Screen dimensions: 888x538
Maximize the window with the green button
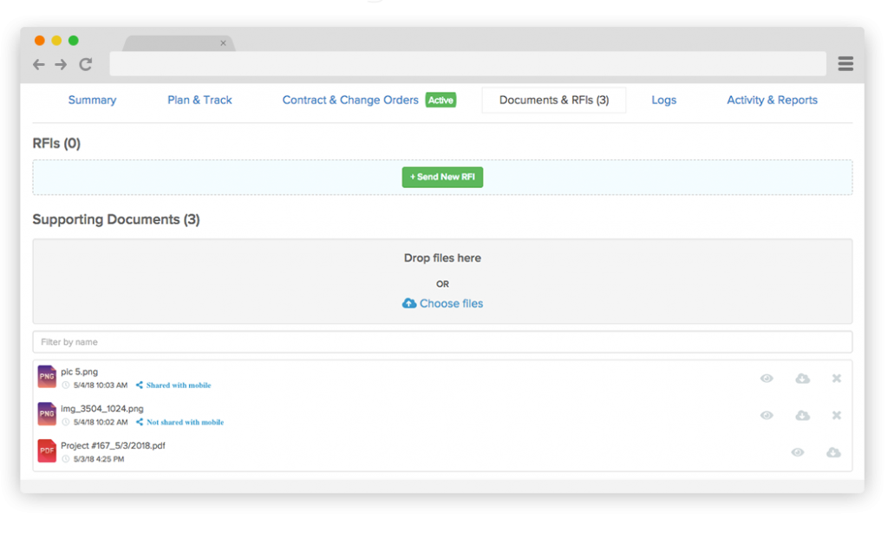coord(74,40)
